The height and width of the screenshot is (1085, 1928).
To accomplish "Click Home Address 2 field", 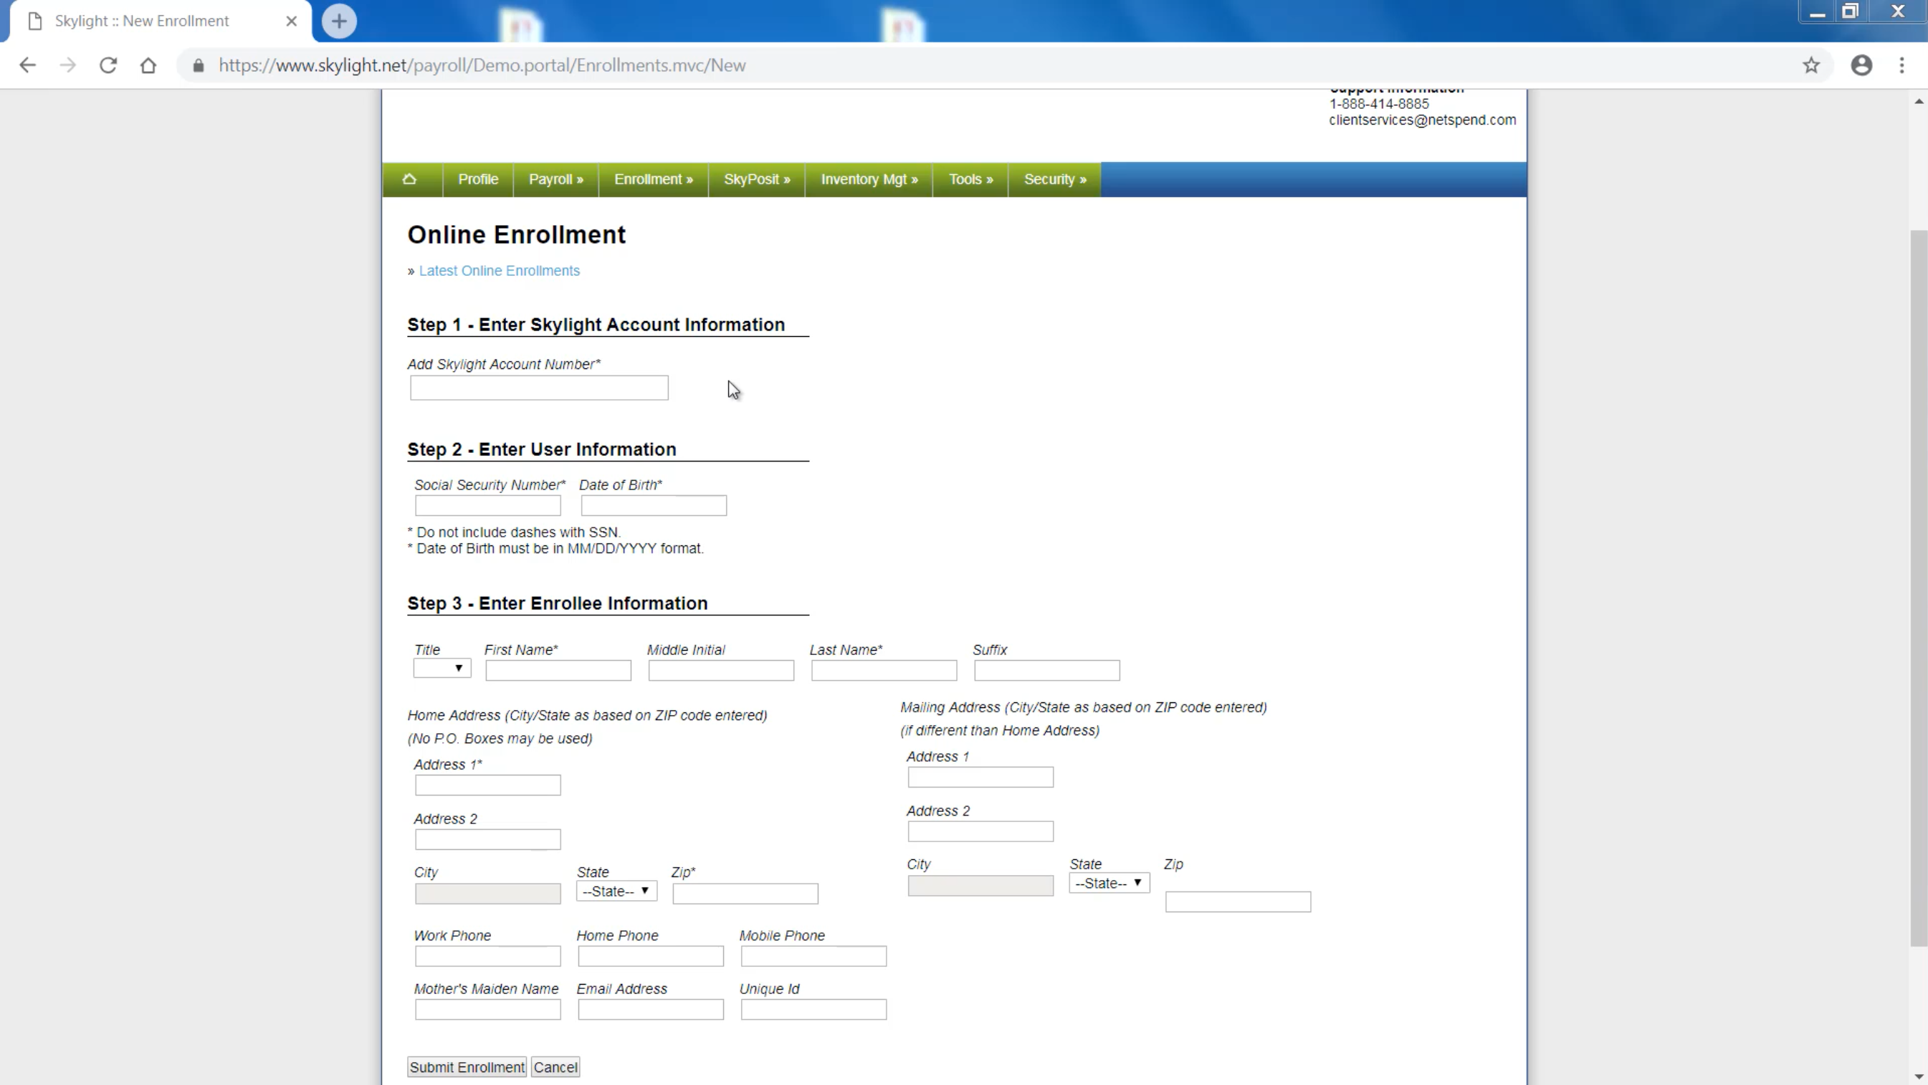I will [x=488, y=840].
